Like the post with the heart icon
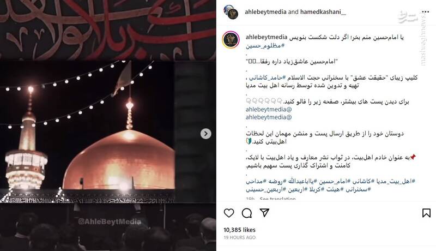Image resolution: width=436 pixels, height=251 pixels. [x=229, y=213]
